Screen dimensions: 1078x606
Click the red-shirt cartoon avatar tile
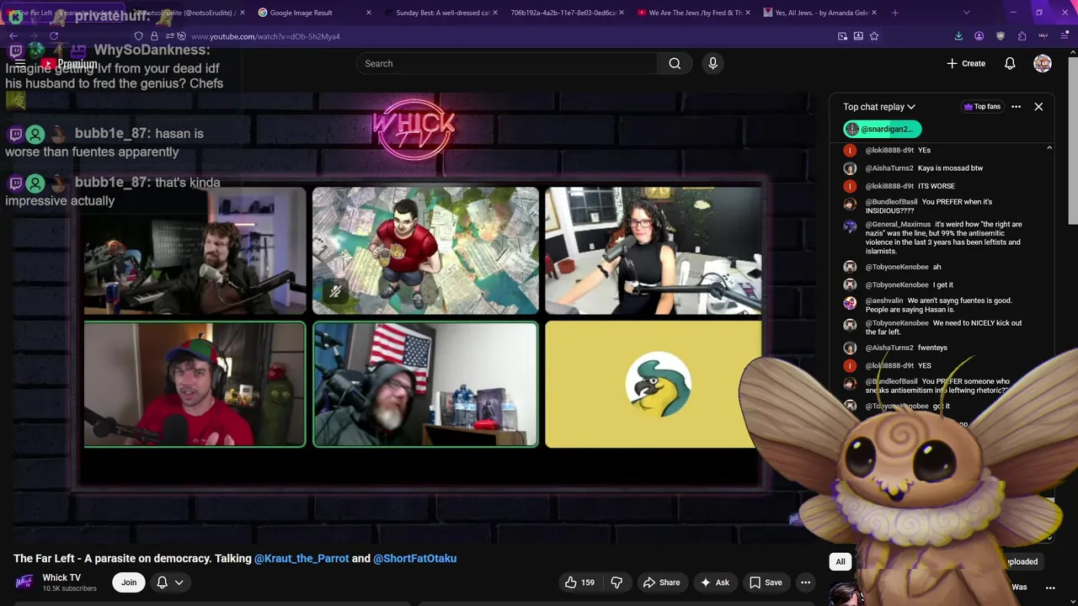tap(425, 251)
